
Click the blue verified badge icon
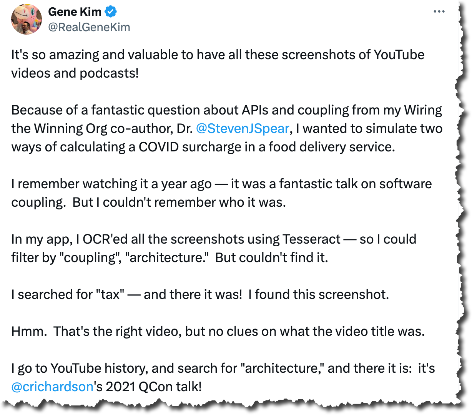tap(111, 12)
